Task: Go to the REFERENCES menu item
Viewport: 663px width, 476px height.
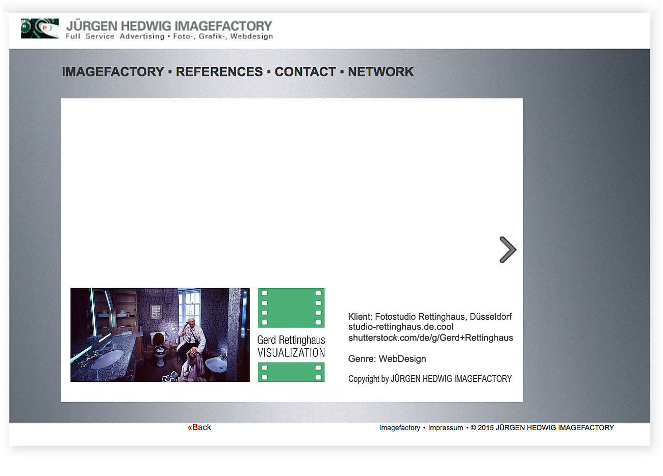Action: pos(219,72)
